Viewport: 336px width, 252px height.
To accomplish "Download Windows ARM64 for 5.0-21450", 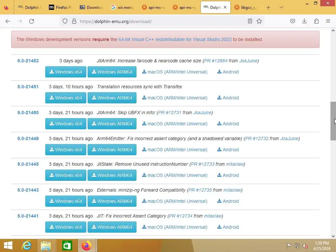I will pyautogui.click(x=112, y=124).
